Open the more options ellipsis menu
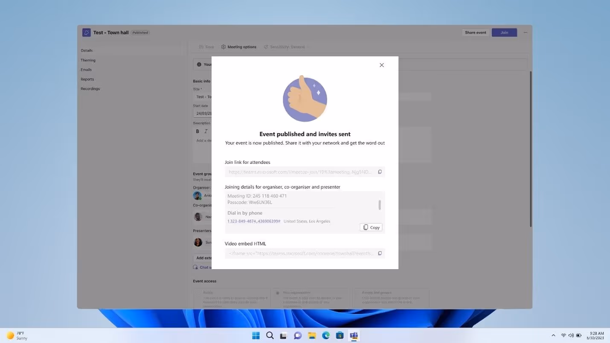Image resolution: width=610 pixels, height=343 pixels. tap(526, 32)
